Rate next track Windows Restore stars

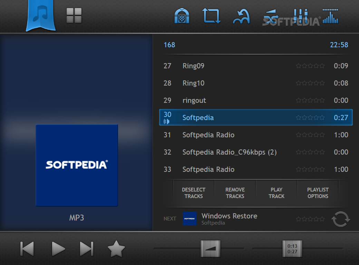[310, 219]
